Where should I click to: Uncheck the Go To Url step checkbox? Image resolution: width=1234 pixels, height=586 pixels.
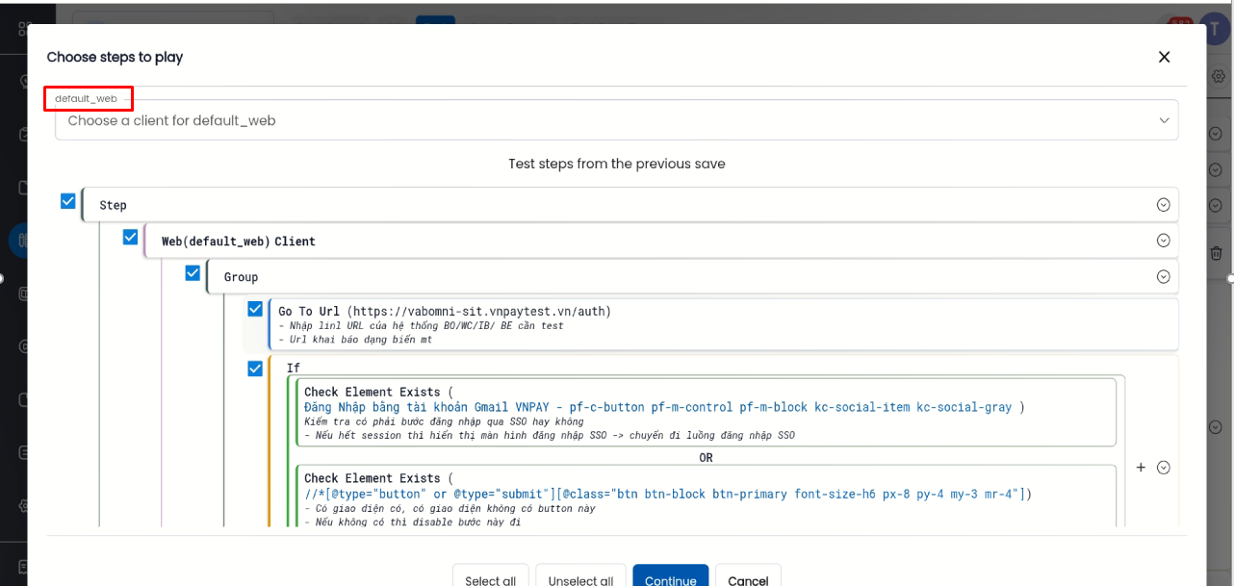[255, 309]
